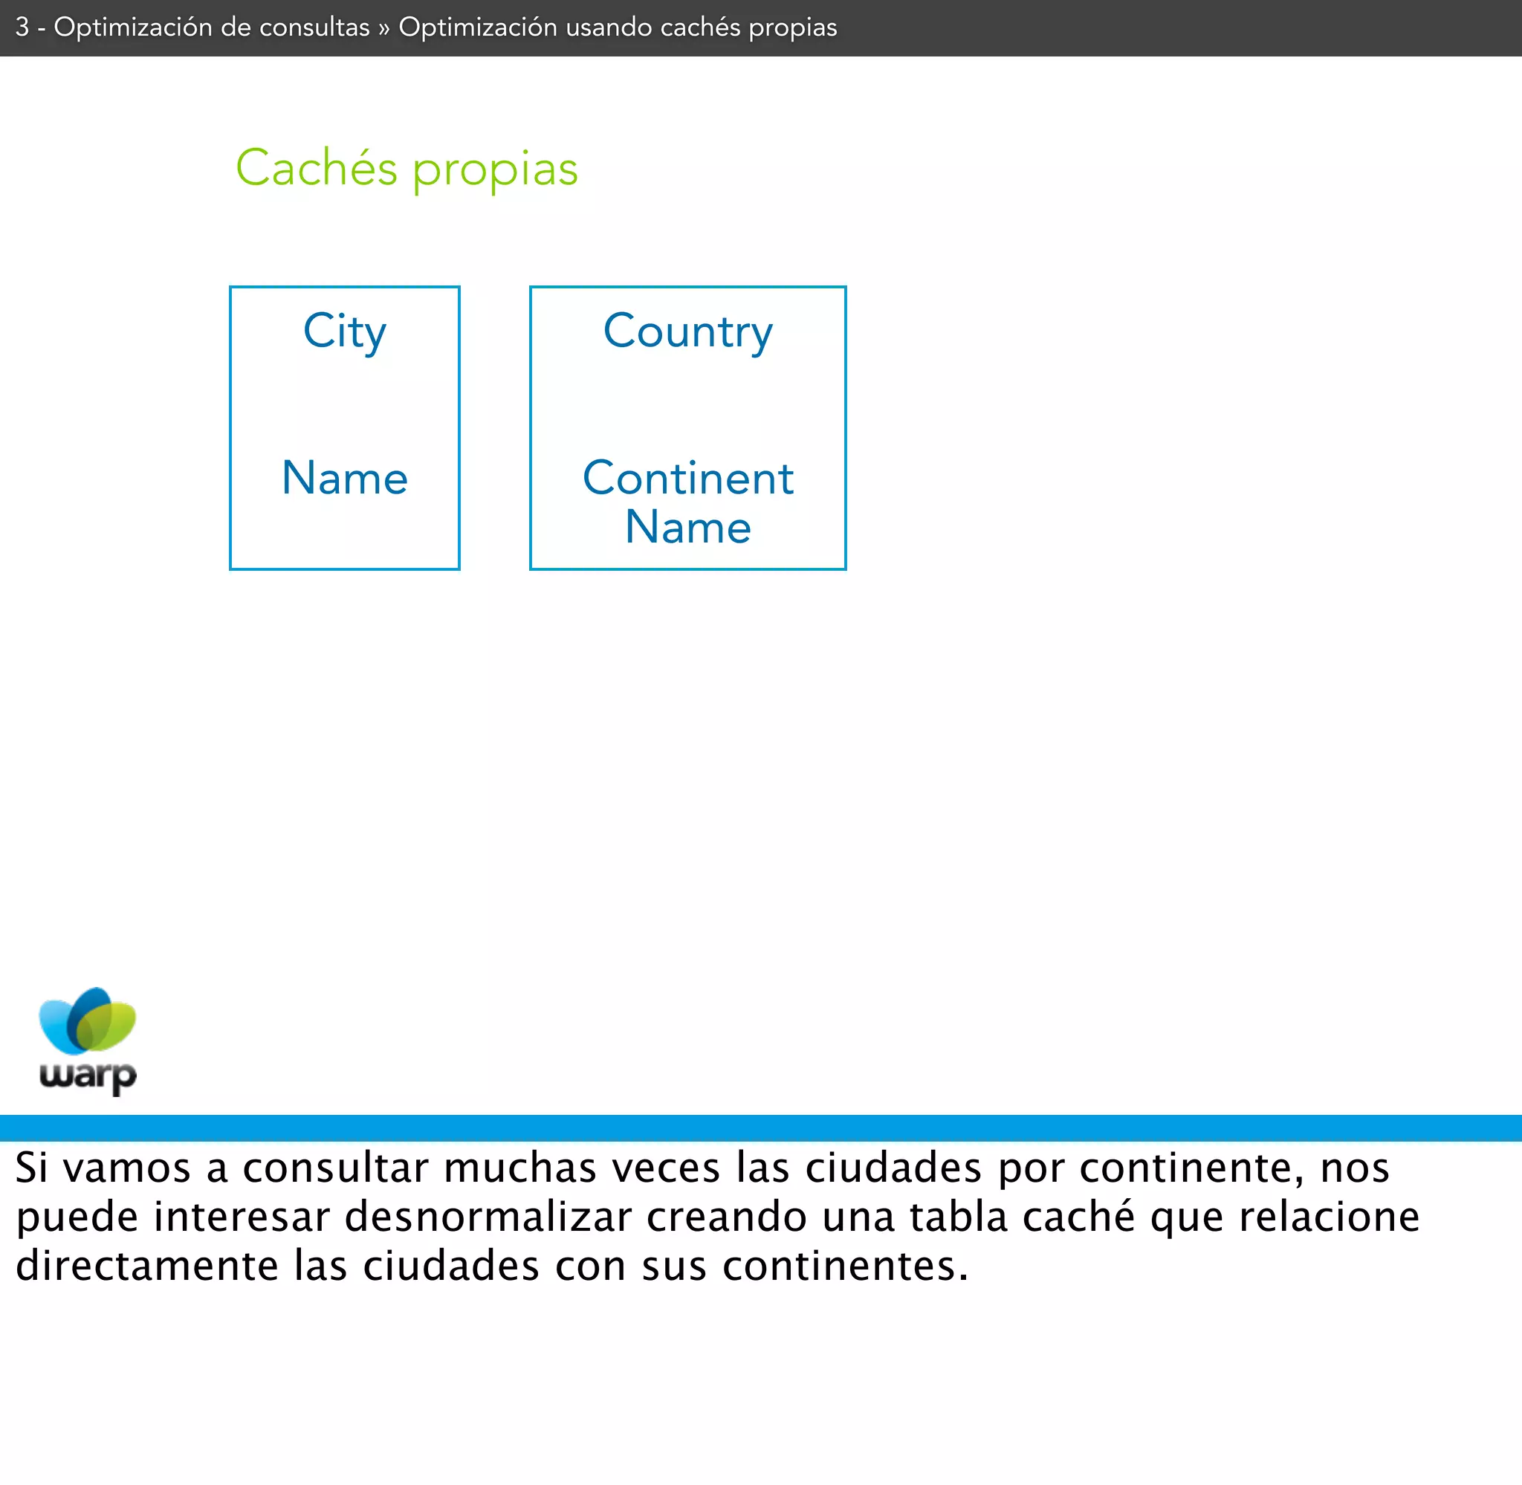Click the 'Name' field in Country box
Image resolution: width=1522 pixels, height=1485 pixels.
(x=687, y=526)
